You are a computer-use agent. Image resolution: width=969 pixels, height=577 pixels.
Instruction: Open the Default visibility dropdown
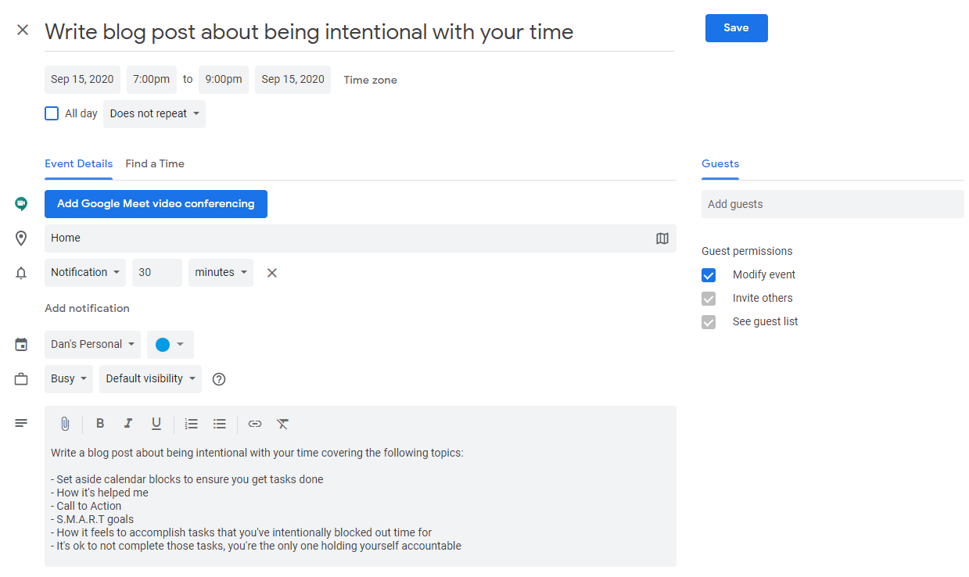click(x=150, y=379)
